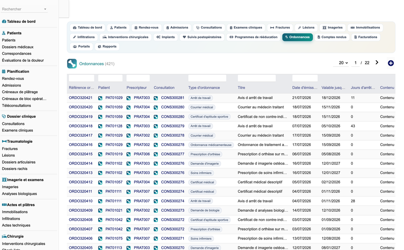Click date 21/07/2026 in emission column

[301, 98]
